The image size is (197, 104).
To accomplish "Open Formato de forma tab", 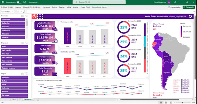I will point(99,7).
